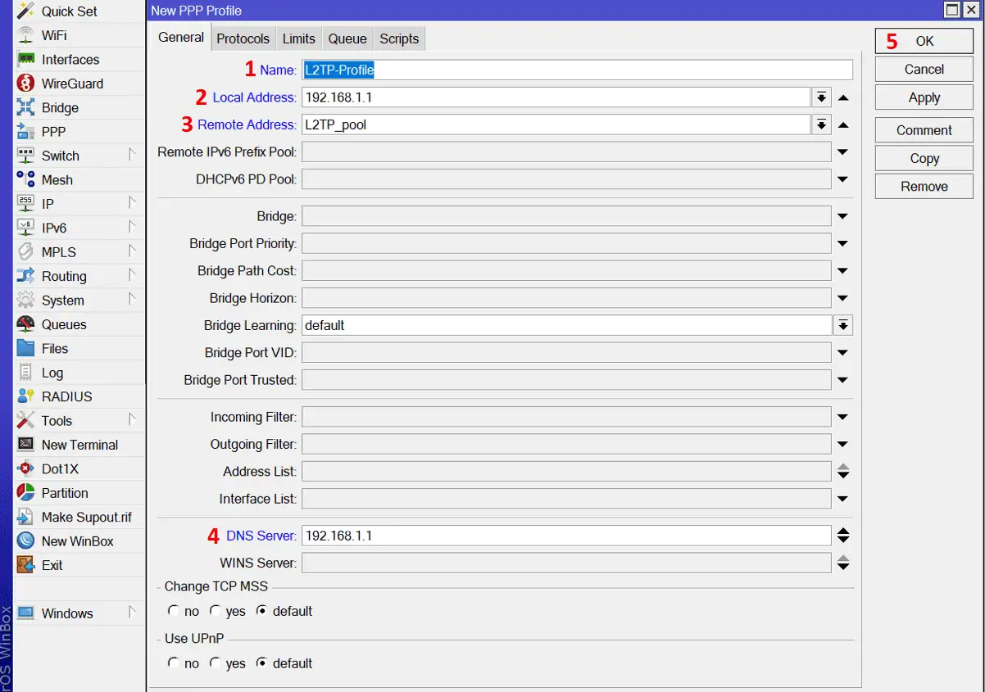Click the WireGuard icon in sidebar
This screenshot has height=692, width=985.
tap(26, 84)
